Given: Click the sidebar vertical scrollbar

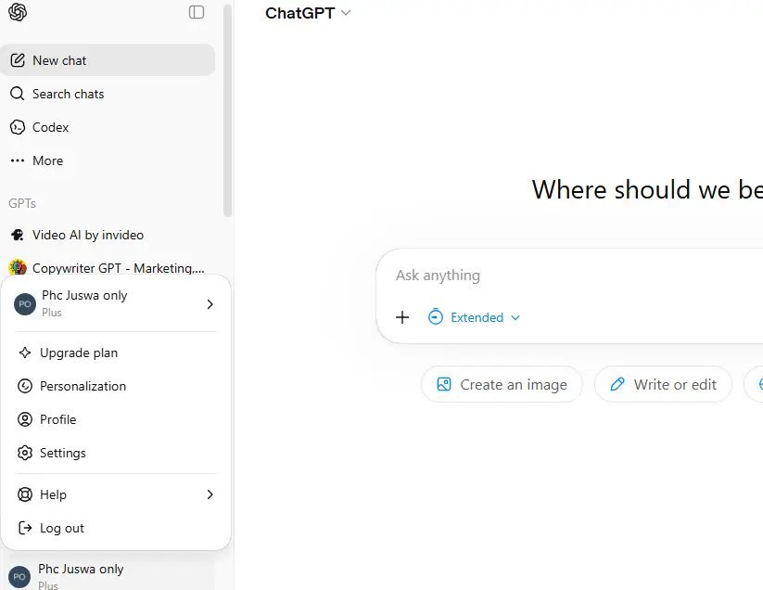Looking at the screenshot, I should pyautogui.click(x=227, y=111).
